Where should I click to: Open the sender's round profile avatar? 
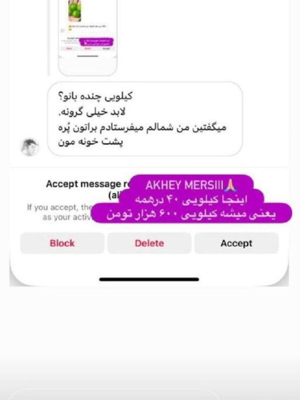(x=30, y=147)
